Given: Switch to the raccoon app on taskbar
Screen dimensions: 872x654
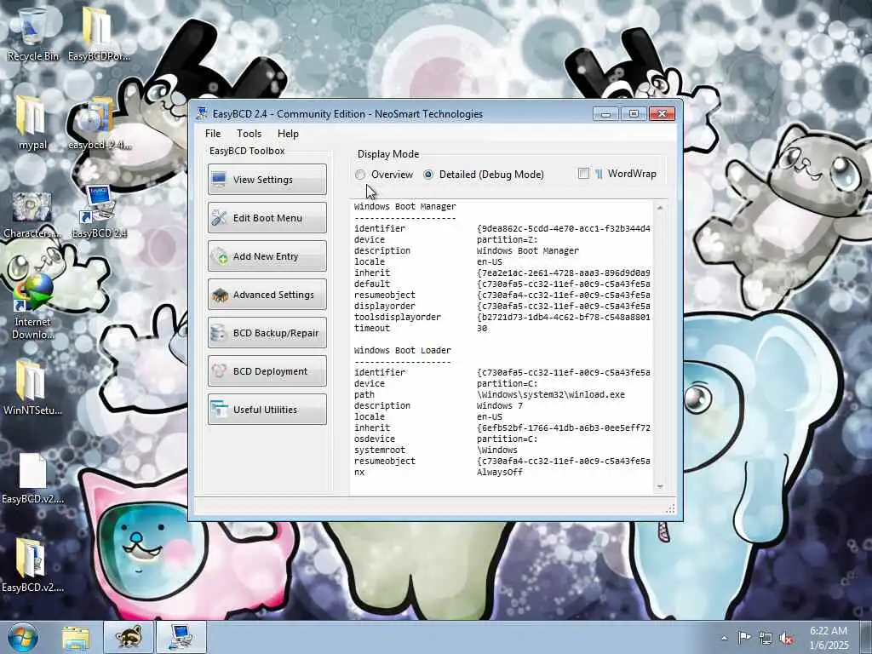Looking at the screenshot, I should pos(128,637).
